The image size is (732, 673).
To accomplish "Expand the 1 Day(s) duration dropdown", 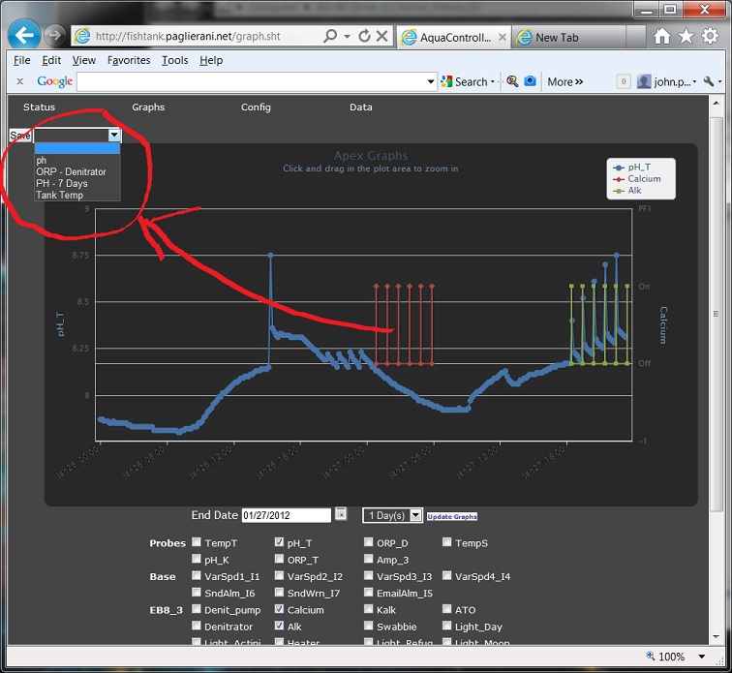I will point(392,515).
